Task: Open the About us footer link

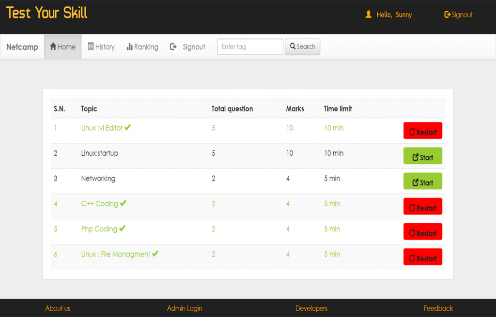Action: [58, 308]
